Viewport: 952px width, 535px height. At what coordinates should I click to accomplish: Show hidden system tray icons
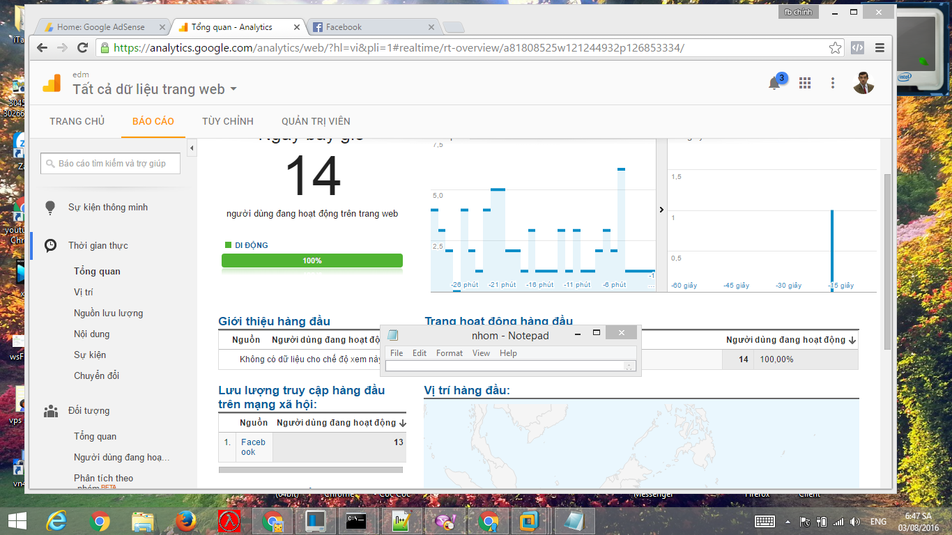(x=788, y=522)
